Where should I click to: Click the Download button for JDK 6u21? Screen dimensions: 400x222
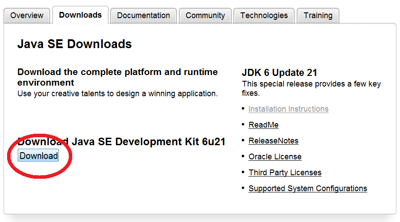39,156
